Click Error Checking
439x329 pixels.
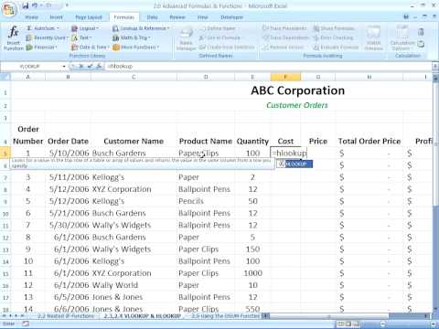tap(334, 37)
